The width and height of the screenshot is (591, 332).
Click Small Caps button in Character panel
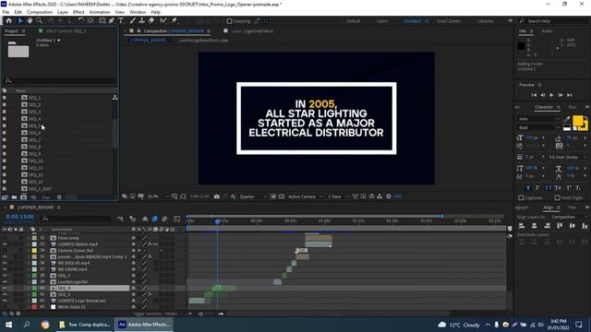tap(558, 187)
